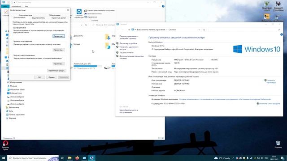Click 'Изменить параметры' link near computer name

[271, 81]
